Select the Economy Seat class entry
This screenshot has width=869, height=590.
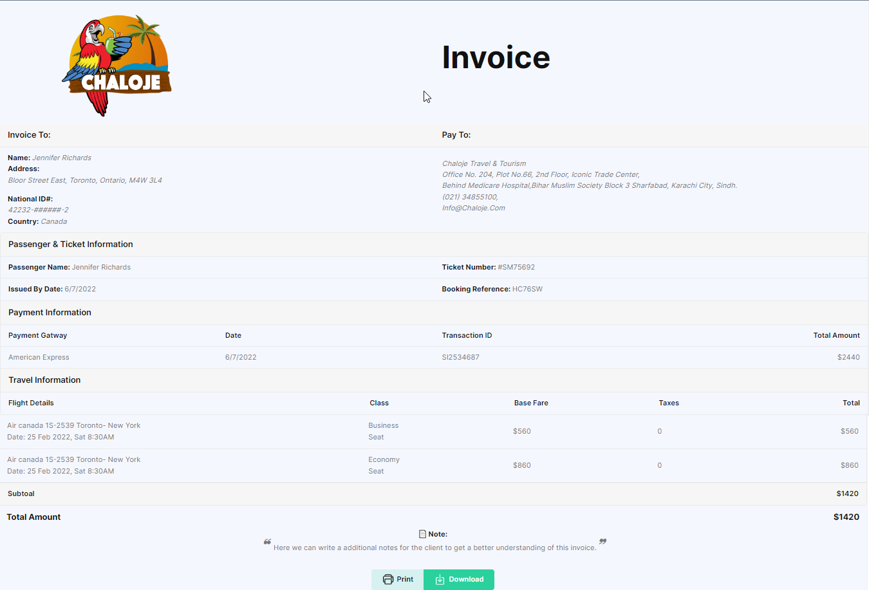(x=384, y=465)
